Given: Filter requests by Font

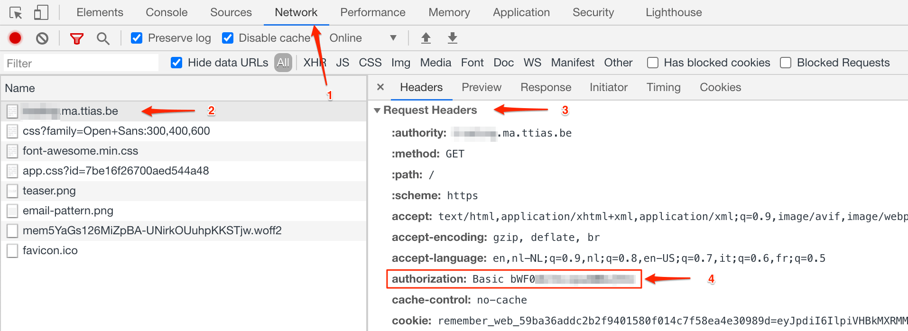Looking at the screenshot, I should 472,63.
